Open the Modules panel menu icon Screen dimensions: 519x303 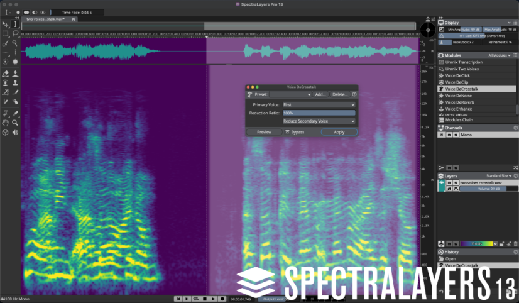point(515,55)
